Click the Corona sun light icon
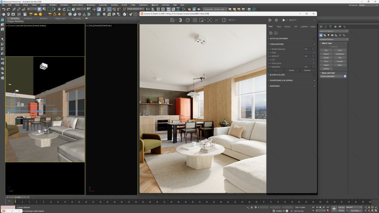The height and width of the screenshot is (213, 379). pos(59,14)
